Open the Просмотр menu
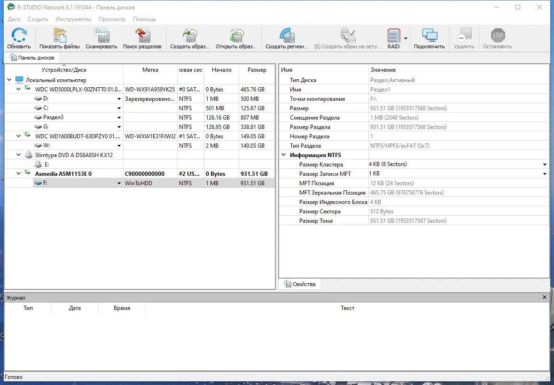This screenshot has width=554, height=385. point(112,19)
